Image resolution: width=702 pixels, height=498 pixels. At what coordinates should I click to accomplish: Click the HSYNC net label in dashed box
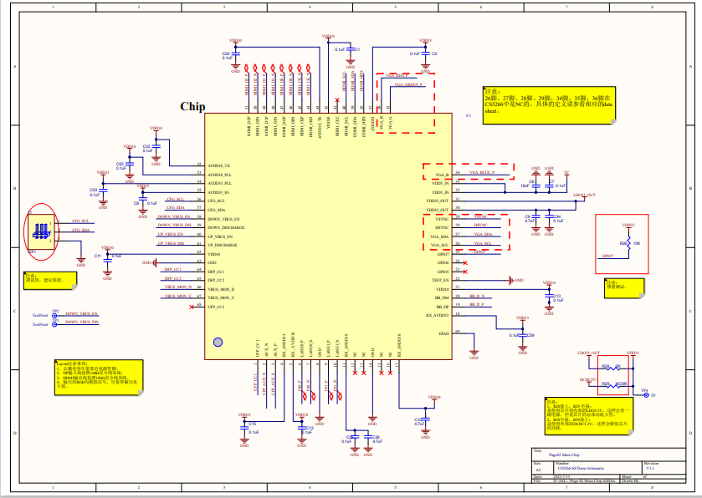click(x=479, y=226)
